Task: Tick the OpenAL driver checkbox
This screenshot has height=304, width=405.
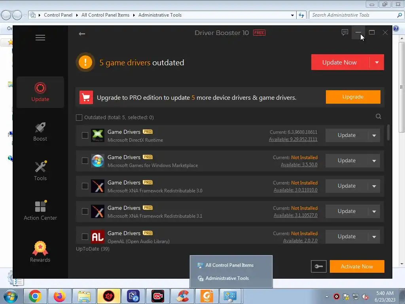Action: [x=85, y=237]
